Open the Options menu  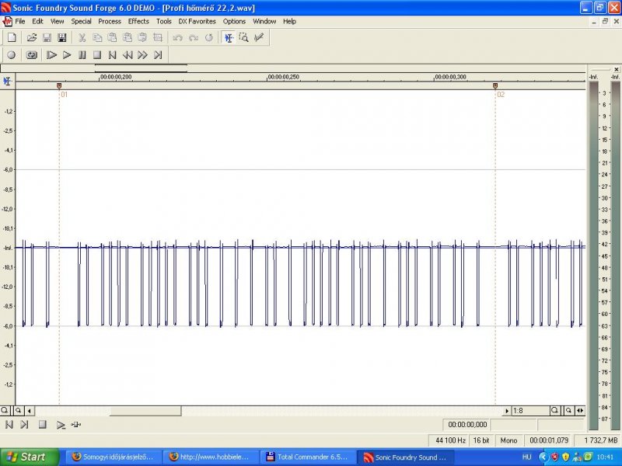tap(234, 22)
